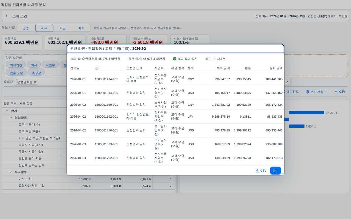Select document 1500001716-001 in the dialog

(106, 130)
